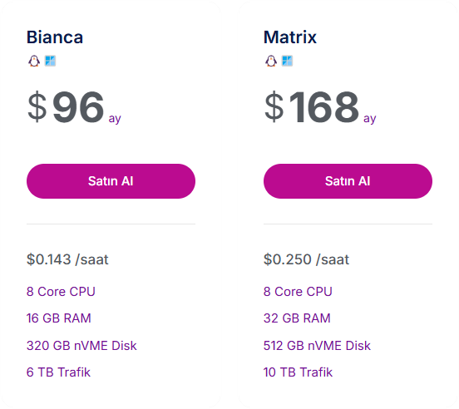Click Matrix's 8 Core CPU feature
Viewport: 459px width, 409px height.
click(298, 292)
